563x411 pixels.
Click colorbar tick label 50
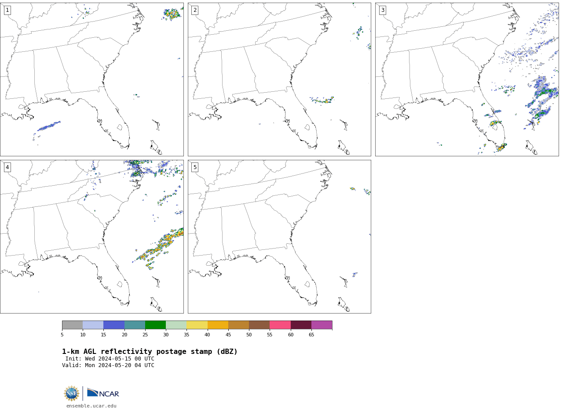249,335
